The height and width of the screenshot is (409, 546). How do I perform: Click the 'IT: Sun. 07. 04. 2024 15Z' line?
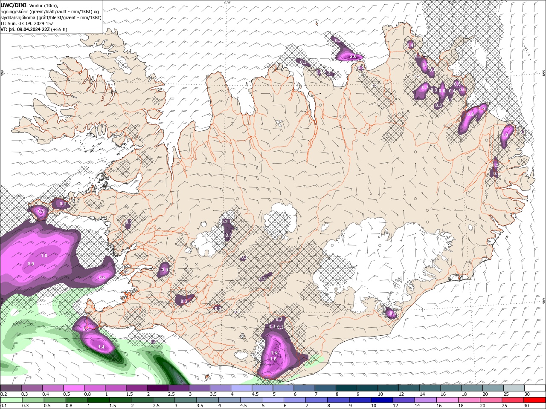coord(27,23)
